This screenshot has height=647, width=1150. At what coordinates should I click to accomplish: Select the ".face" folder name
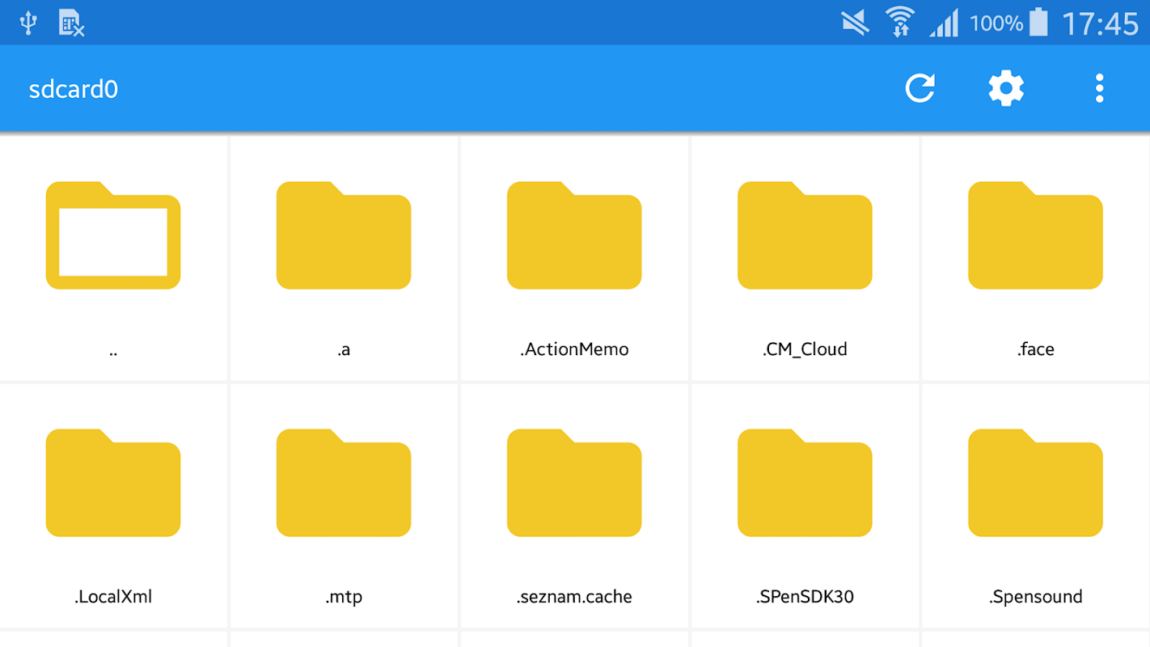coord(1035,349)
